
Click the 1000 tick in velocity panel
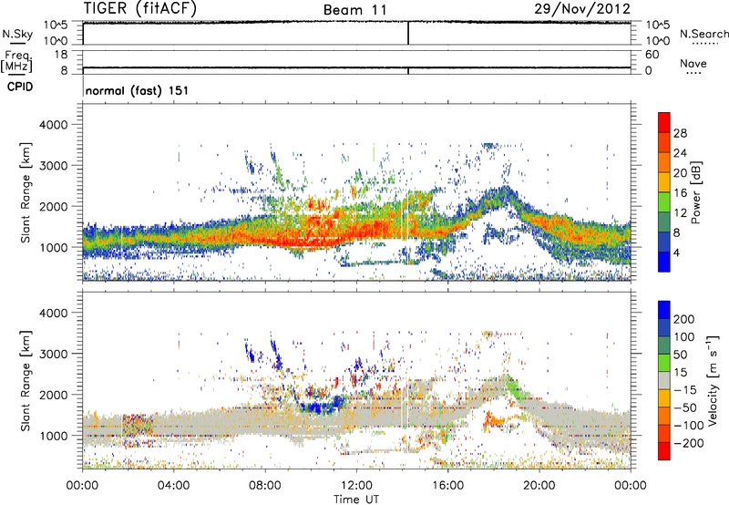(53, 436)
